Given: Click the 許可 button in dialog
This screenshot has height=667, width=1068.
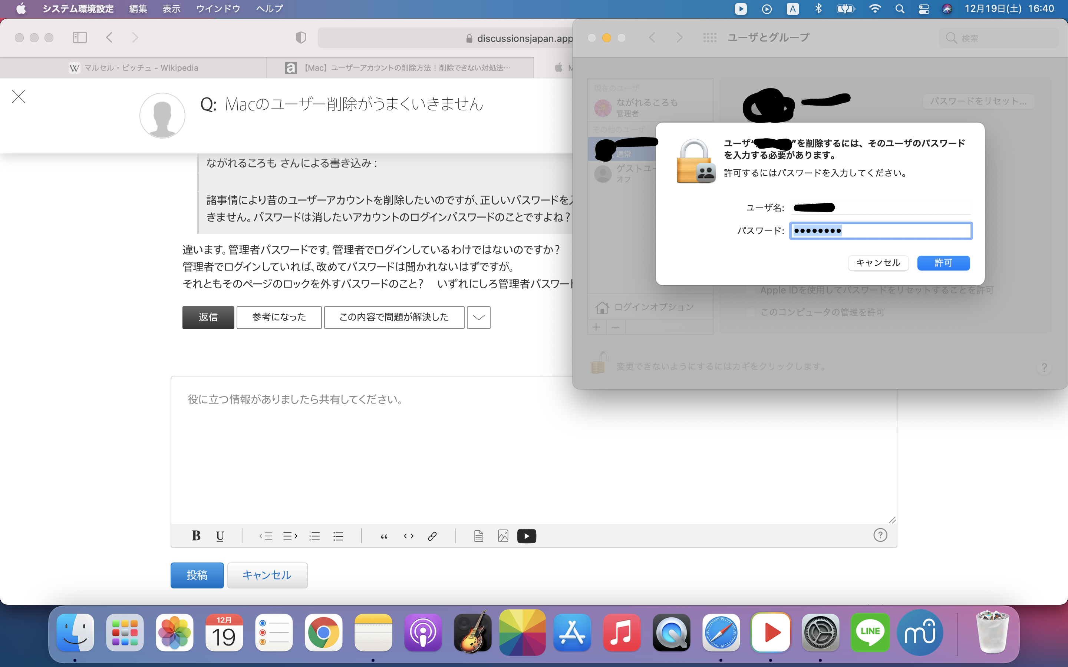Looking at the screenshot, I should (x=943, y=263).
